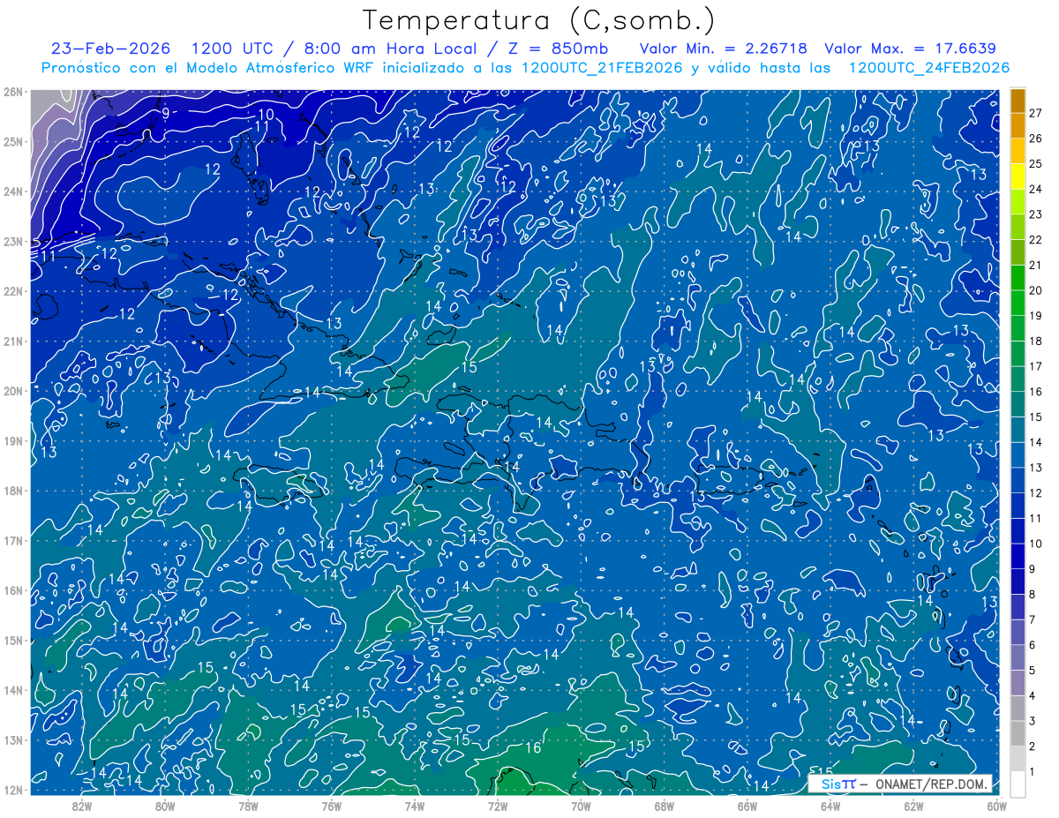Click the 22N latitude axis label
The width and height of the screenshot is (1059, 818).
tap(12, 291)
